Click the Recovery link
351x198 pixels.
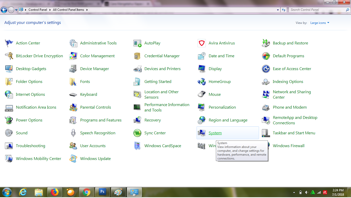pos(153,120)
